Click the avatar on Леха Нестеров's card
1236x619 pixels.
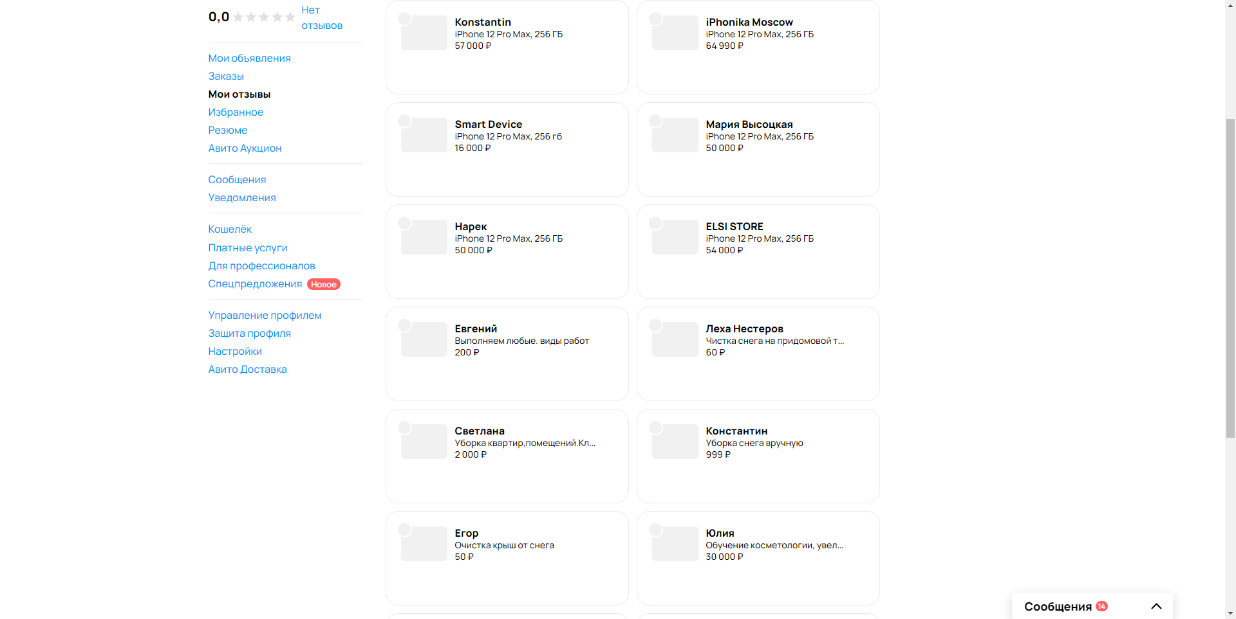655,325
